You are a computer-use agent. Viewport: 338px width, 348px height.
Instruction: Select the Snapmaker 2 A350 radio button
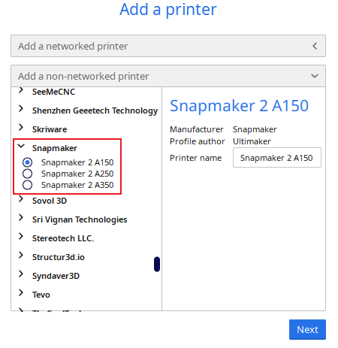[x=27, y=185]
